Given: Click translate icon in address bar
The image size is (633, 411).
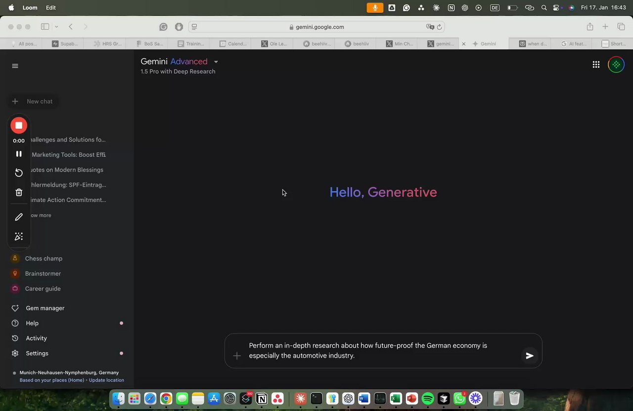Looking at the screenshot, I should click(430, 27).
